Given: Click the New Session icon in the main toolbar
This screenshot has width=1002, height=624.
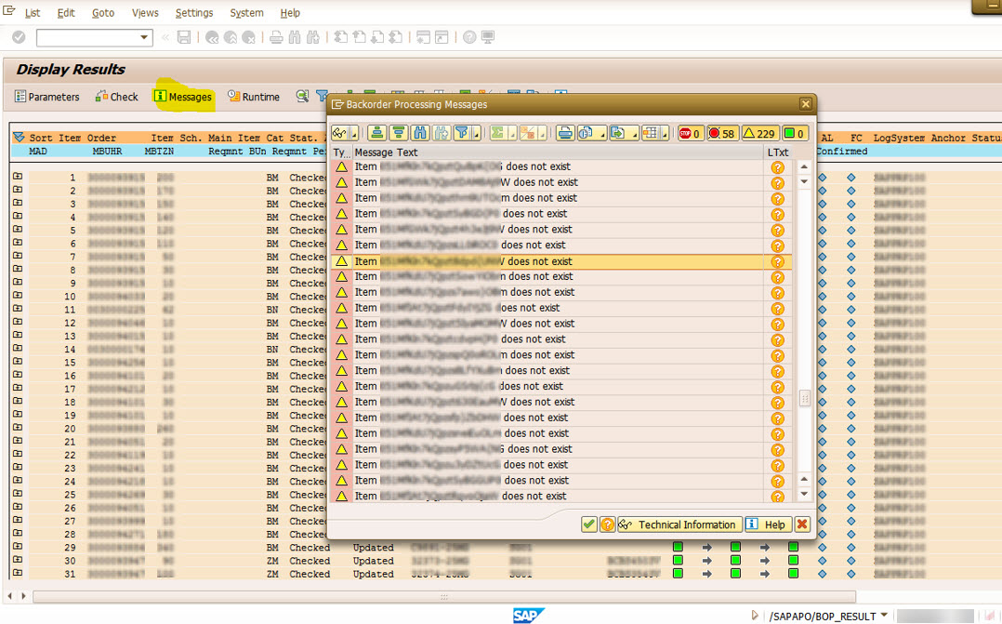Looking at the screenshot, I should (x=423, y=37).
